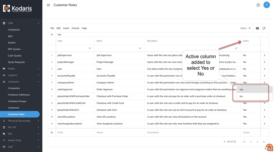Open the help question mark icon

pyautogui.click(x=258, y=5)
